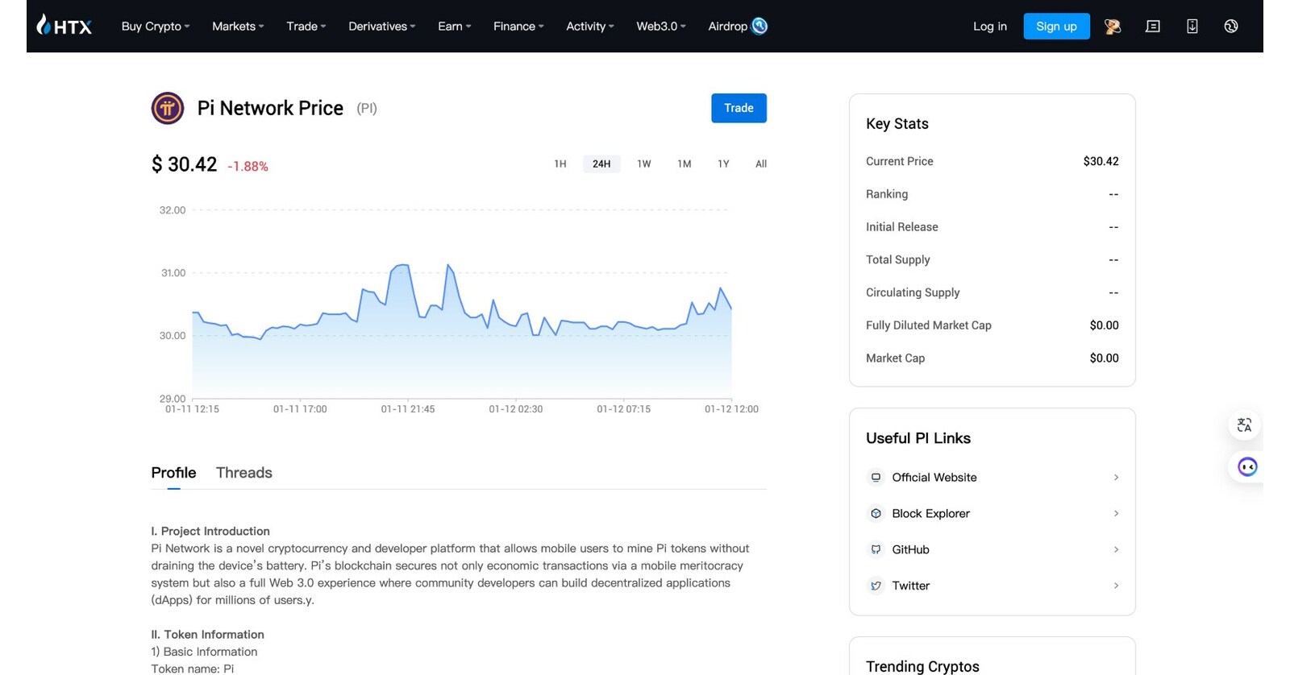Click the Total Supply label

click(898, 259)
